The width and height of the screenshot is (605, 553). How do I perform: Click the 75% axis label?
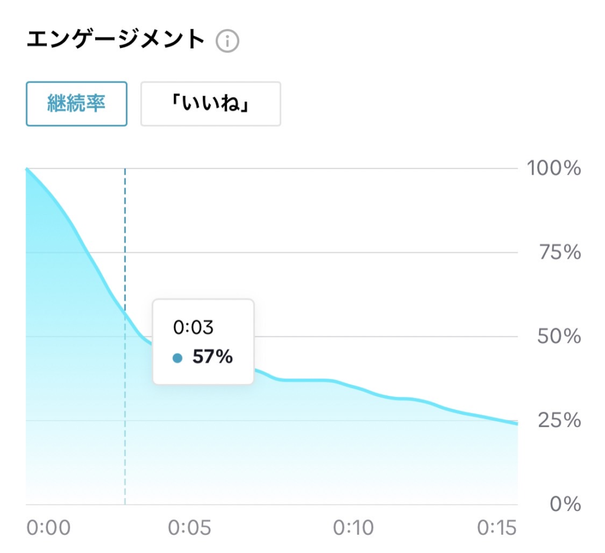pos(560,253)
